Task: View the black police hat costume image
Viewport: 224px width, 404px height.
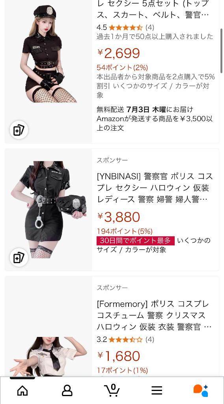Action: click(49, 54)
